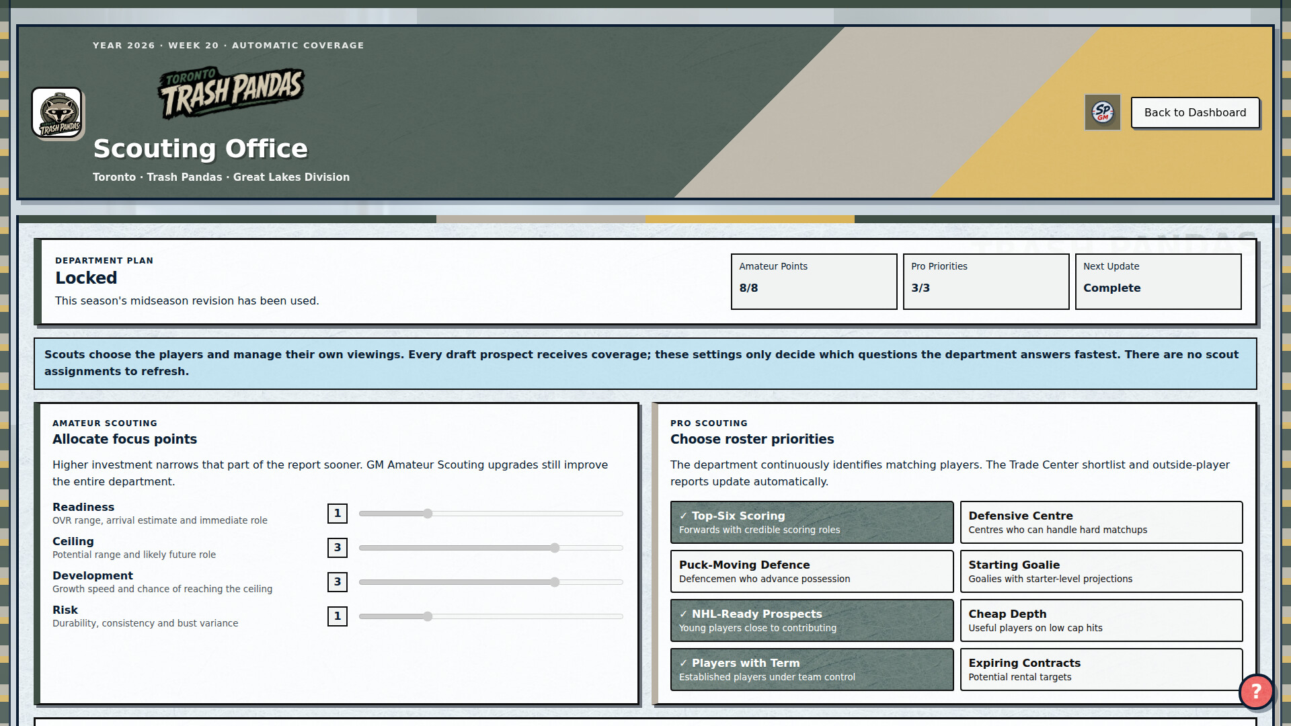Image resolution: width=1291 pixels, height=726 pixels.
Task: Click the Risk points value box
Action: pos(338,616)
